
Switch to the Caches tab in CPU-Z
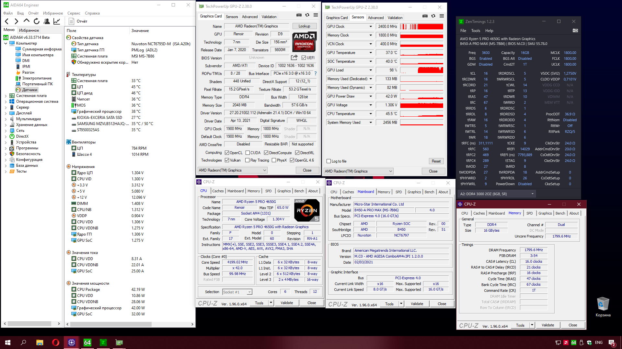tap(218, 191)
